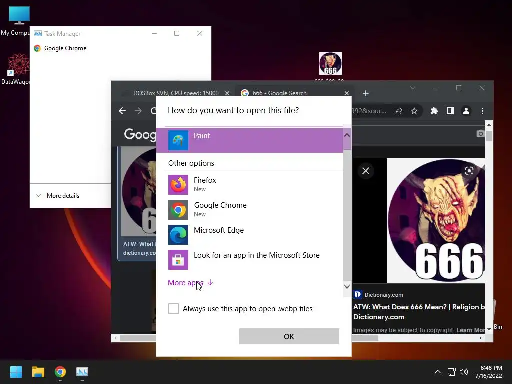The height and width of the screenshot is (384, 512).
Task: Open Chrome tab search dropdown
Action: point(412,88)
